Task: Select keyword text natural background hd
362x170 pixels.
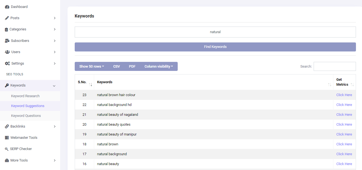Action: pos(114,105)
